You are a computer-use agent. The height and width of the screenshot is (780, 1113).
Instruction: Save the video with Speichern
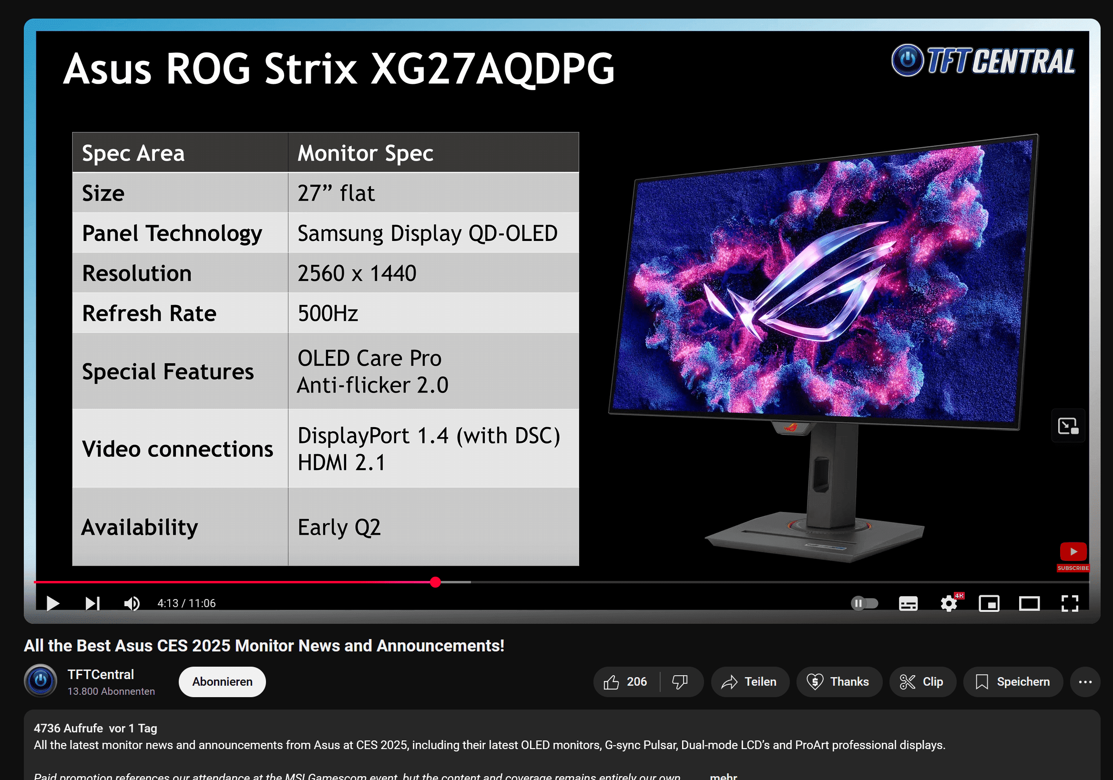pos(1012,682)
